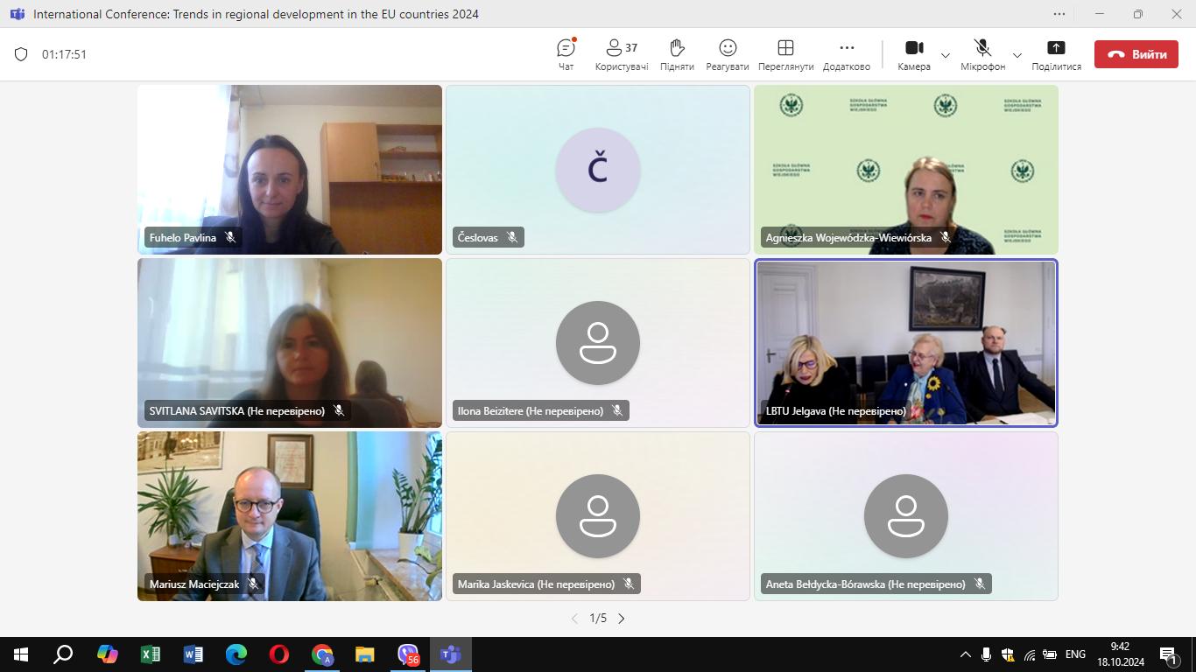Open the view layout options (Переглянути)
Screen dimensions: 1196x672
coord(785,53)
